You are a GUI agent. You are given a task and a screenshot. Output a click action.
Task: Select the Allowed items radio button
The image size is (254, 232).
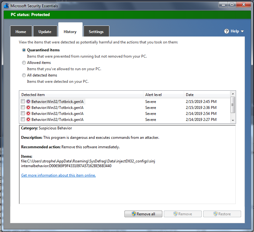[24, 63]
